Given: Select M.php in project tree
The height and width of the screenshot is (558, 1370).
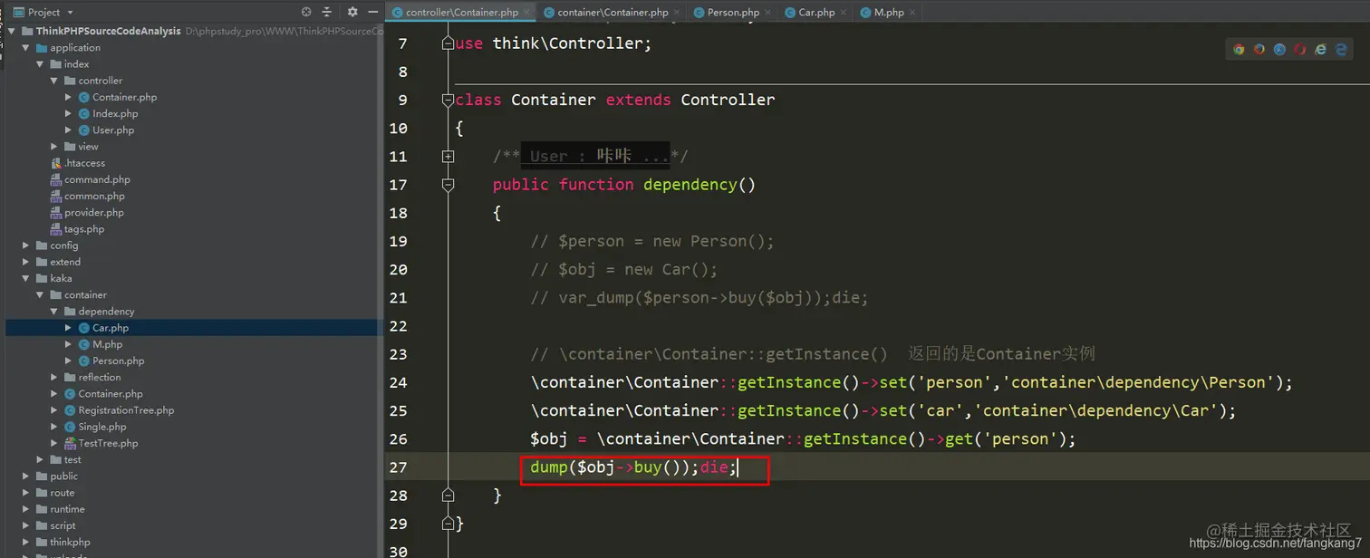Looking at the screenshot, I should [x=107, y=344].
